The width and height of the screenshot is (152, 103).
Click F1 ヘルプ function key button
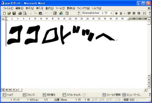click(x=8, y=95)
